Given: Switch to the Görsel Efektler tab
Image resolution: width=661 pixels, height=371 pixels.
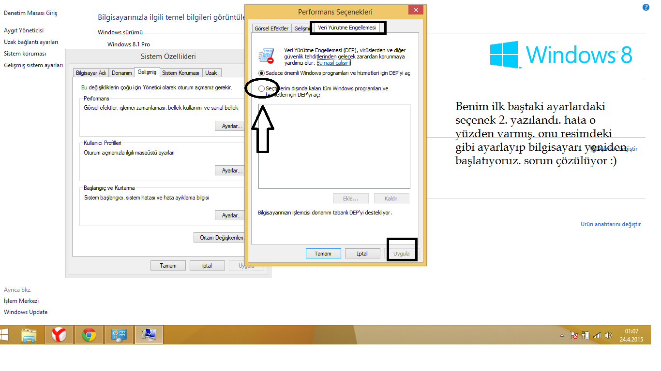Looking at the screenshot, I should (271, 29).
